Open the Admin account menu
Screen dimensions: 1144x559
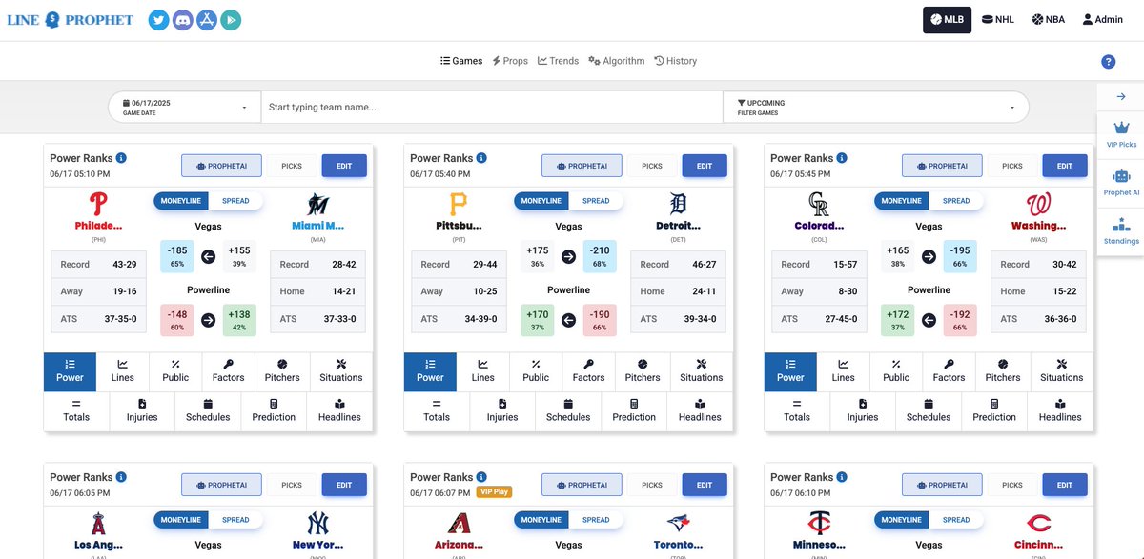click(x=1102, y=19)
